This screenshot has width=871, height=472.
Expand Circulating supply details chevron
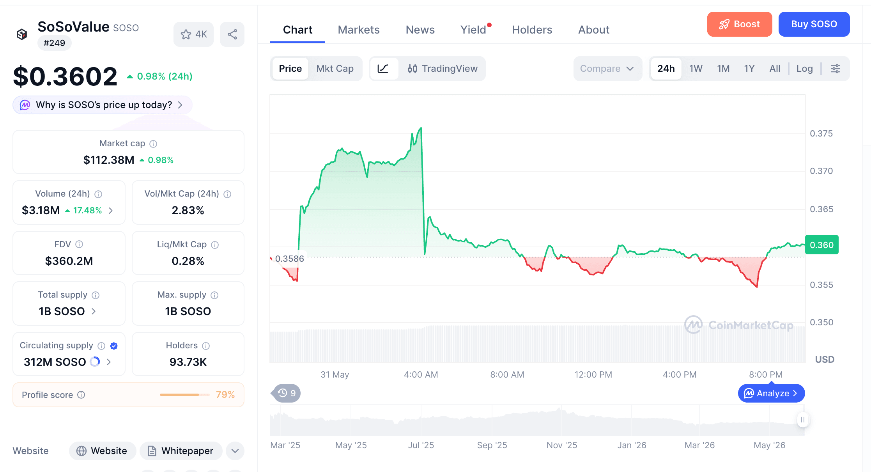109,362
